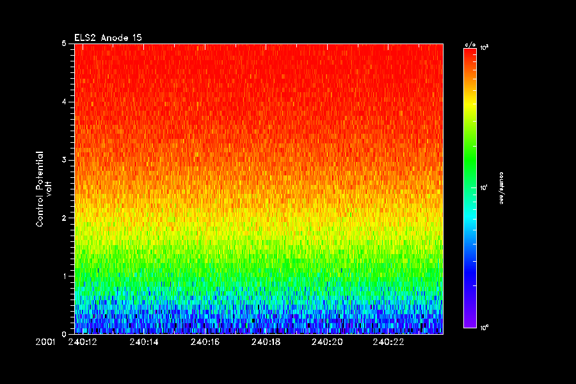Click the time label 240:22
Image resolution: width=576 pixels, height=384 pixels.
point(388,342)
